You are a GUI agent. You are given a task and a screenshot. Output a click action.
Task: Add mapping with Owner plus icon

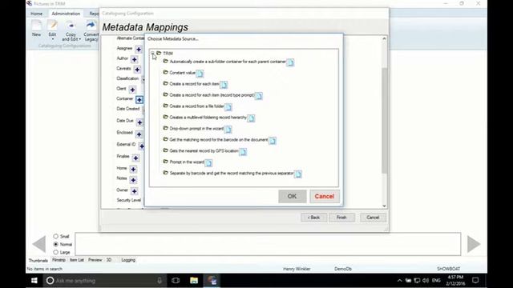135,191
